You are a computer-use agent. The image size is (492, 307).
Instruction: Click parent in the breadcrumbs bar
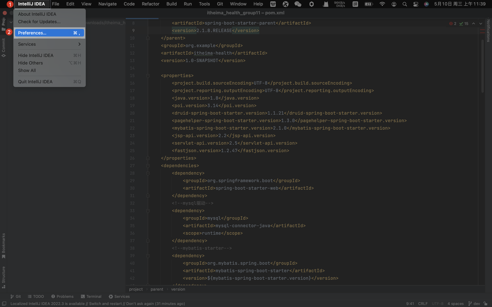pos(156,289)
